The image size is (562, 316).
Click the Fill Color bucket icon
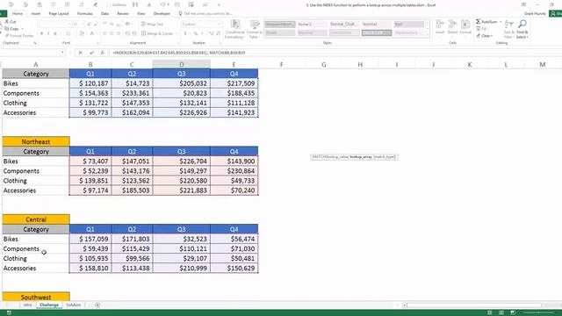tap(82, 33)
